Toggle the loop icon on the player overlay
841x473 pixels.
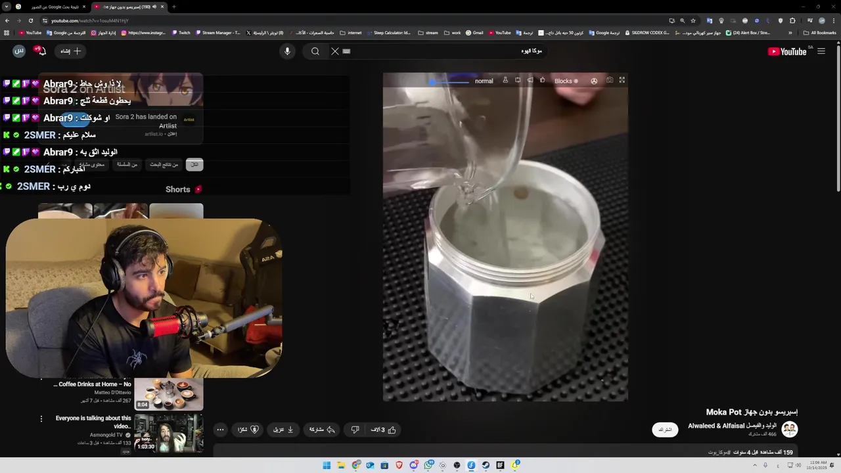coord(518,80)
